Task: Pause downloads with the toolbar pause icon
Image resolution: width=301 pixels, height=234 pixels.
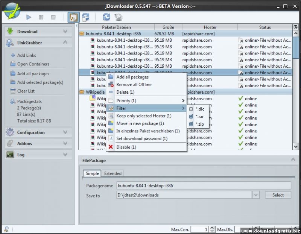Action: click(41, 17)
